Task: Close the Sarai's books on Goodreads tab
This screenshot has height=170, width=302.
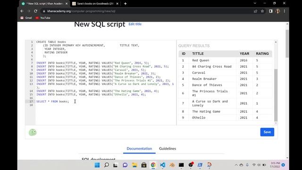Action: coord(117,3)
